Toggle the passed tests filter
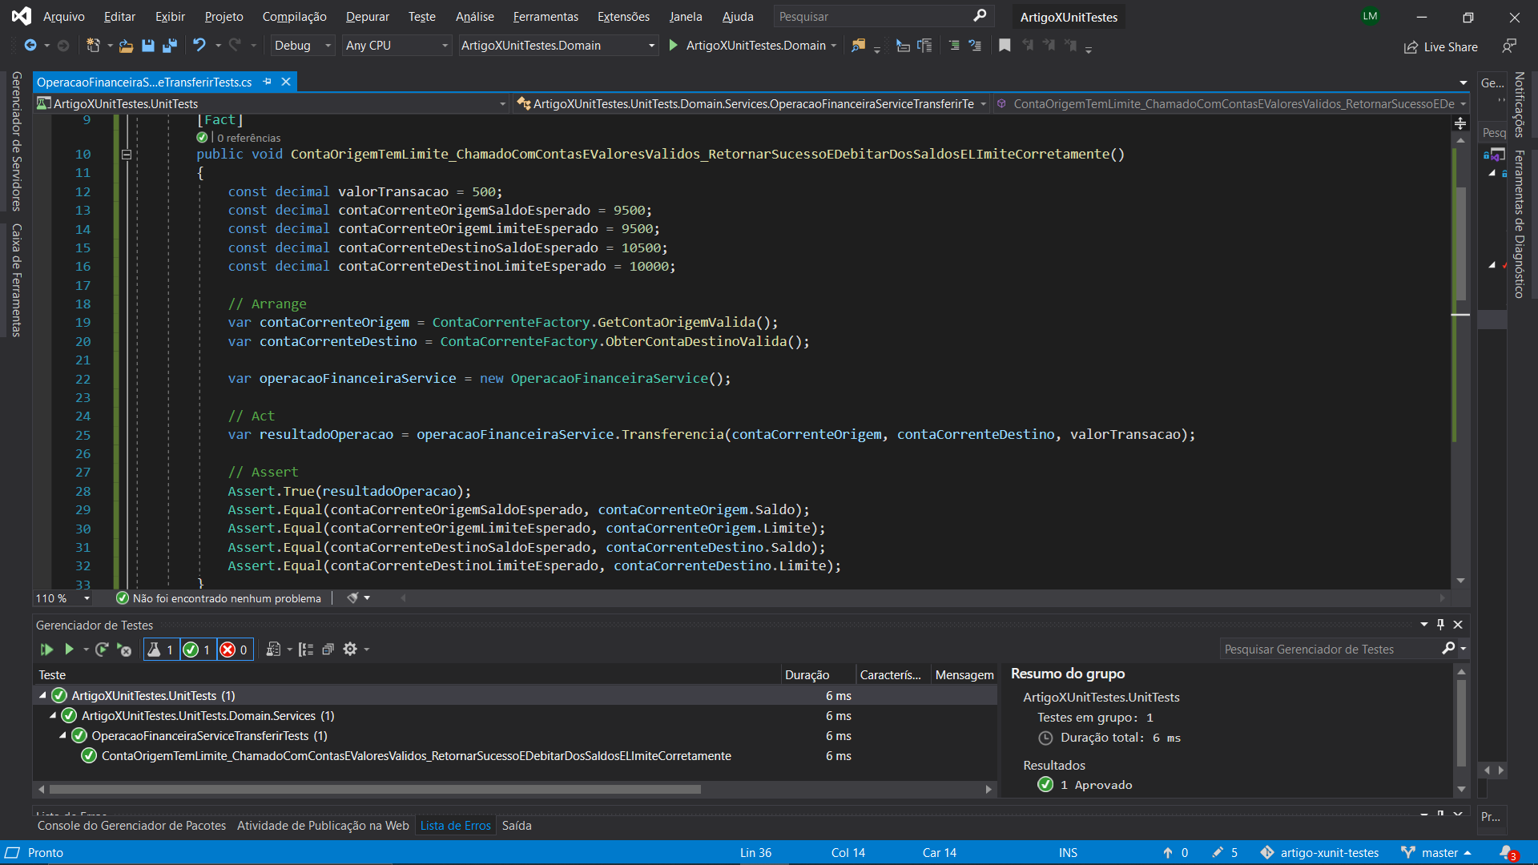The height and width of the screenshot is (865, 1538). (x=197, y=650)
